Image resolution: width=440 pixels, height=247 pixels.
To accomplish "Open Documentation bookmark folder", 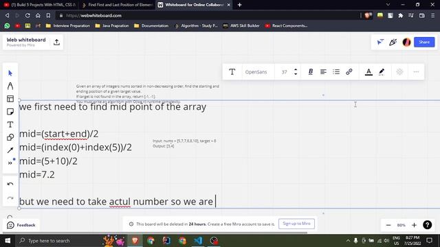I will (151, 26).
